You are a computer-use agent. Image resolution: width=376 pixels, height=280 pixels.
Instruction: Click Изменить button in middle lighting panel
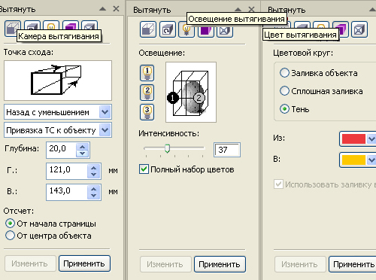click(165, 264)
